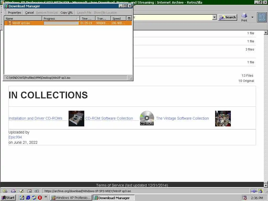
Task: Open Installation and Driver CD-ROMs link
Action: [x=35, y=118]
